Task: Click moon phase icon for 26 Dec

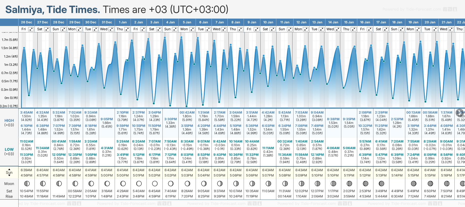Action: [x=27, y=183]
